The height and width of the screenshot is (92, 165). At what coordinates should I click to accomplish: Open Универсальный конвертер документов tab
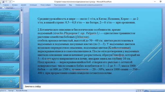[x=89, y=5]
